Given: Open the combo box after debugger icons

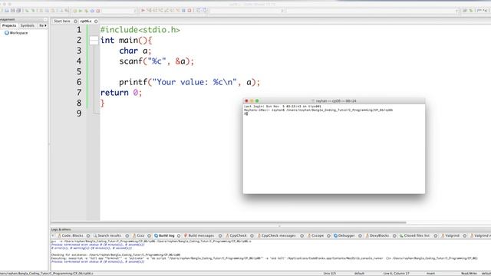Looking at the screenshot, I should click(246, 11).
